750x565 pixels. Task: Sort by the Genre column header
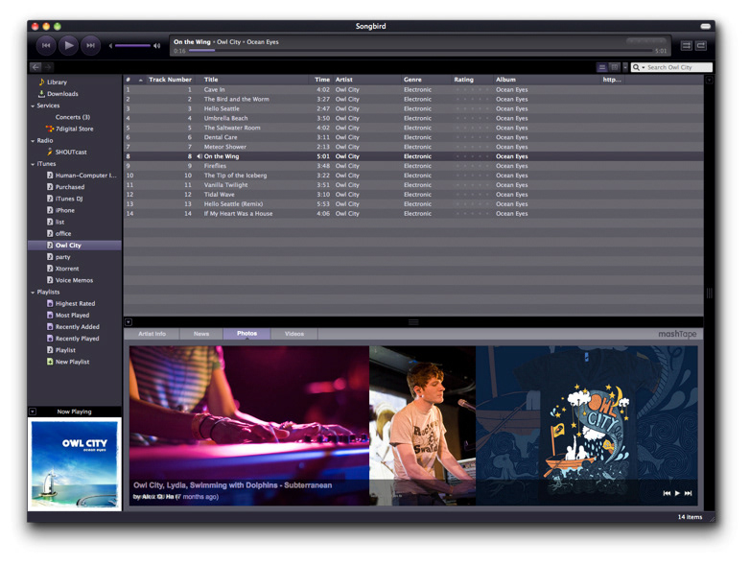click(x=427, y=80)
